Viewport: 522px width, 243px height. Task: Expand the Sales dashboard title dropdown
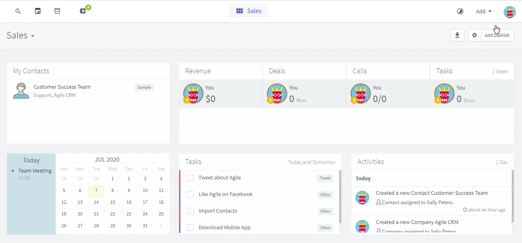pos(20,35)
